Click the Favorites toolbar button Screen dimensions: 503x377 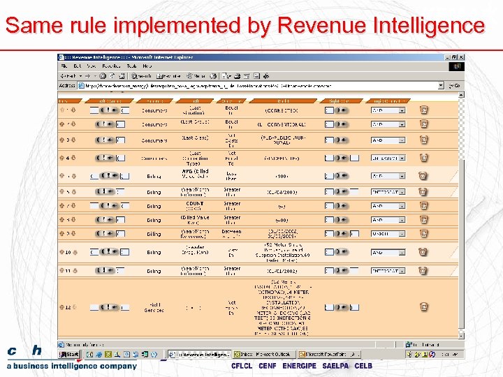(168, 76)
